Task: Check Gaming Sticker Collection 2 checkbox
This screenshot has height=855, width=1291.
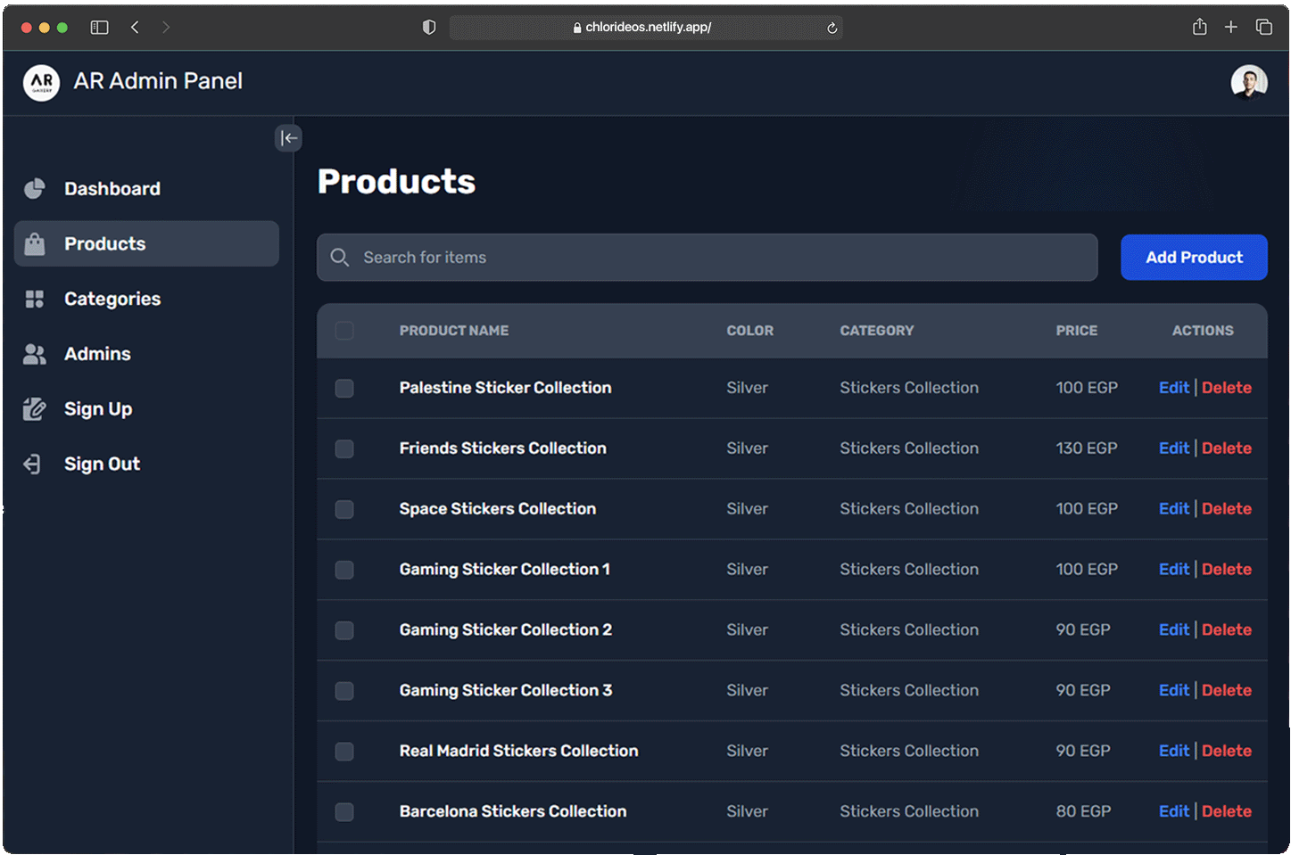Action: click(344, 631)
